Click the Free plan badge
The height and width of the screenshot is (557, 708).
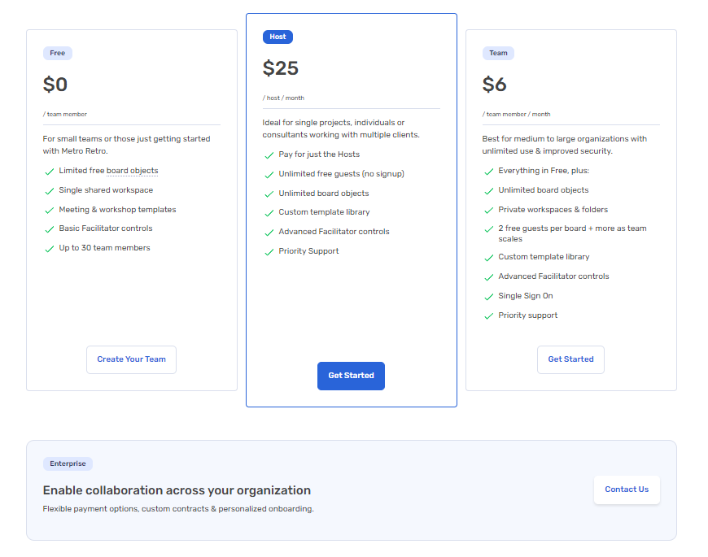pyautogui.click(x=58, y=53)
